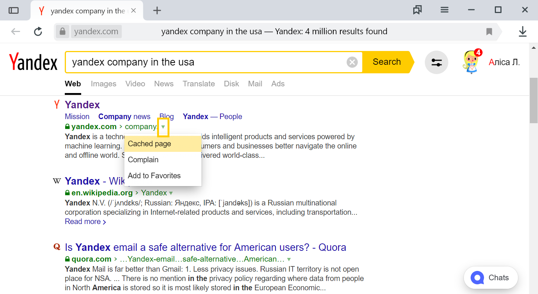The width and height of the screenshot is (538, 294).
Task: Open the Yandex — People sitelink
Action: (x=212, y=116)
